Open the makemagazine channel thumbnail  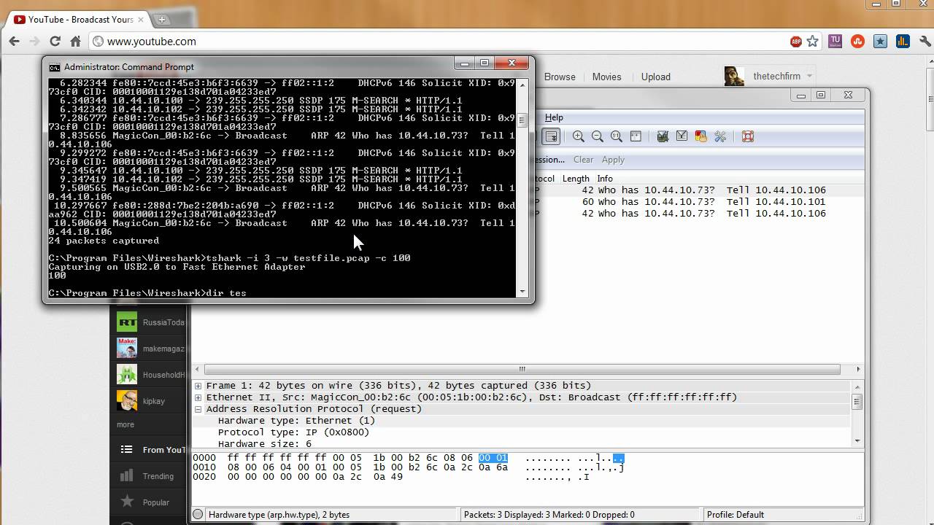[127, 349]
